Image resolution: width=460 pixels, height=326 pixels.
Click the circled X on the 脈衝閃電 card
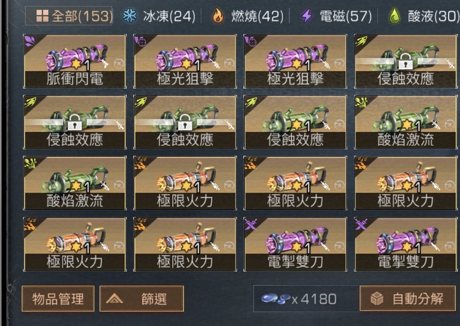pos(119,64)
